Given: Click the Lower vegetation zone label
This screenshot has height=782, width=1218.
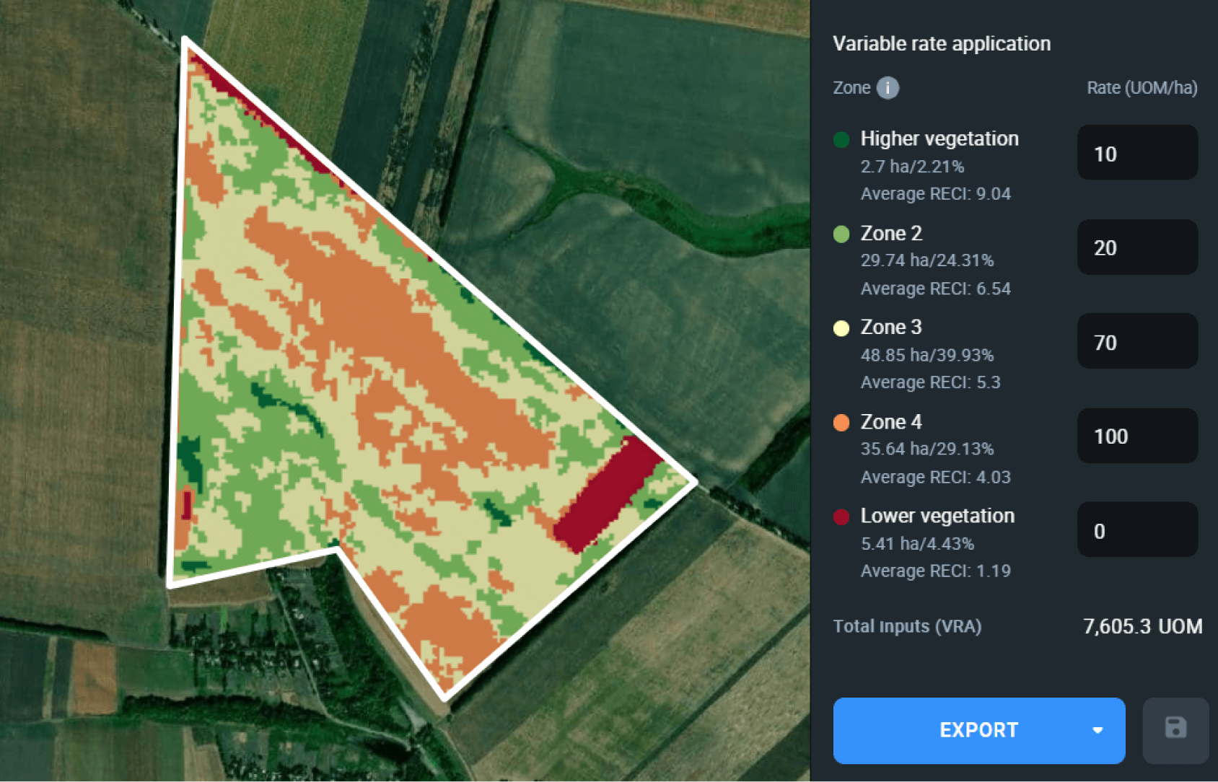Looking at the screenshot, I should click(937, 516).
